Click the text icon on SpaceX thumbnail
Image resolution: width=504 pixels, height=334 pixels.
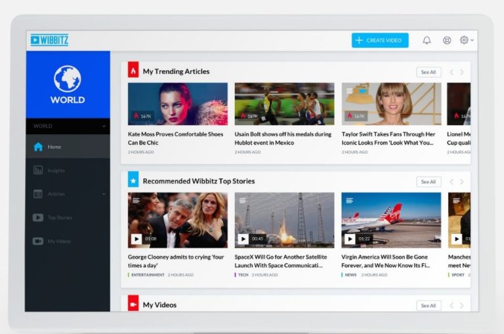coord(243,200)
